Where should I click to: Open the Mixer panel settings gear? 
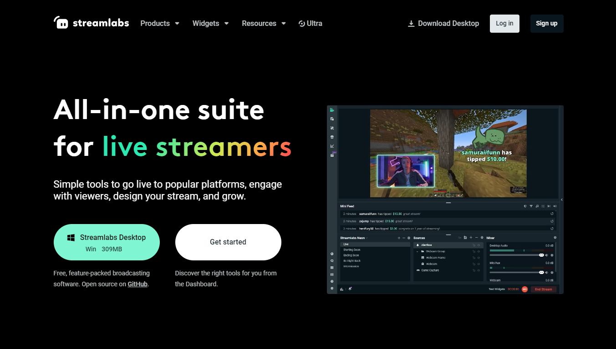click(555, 238)
